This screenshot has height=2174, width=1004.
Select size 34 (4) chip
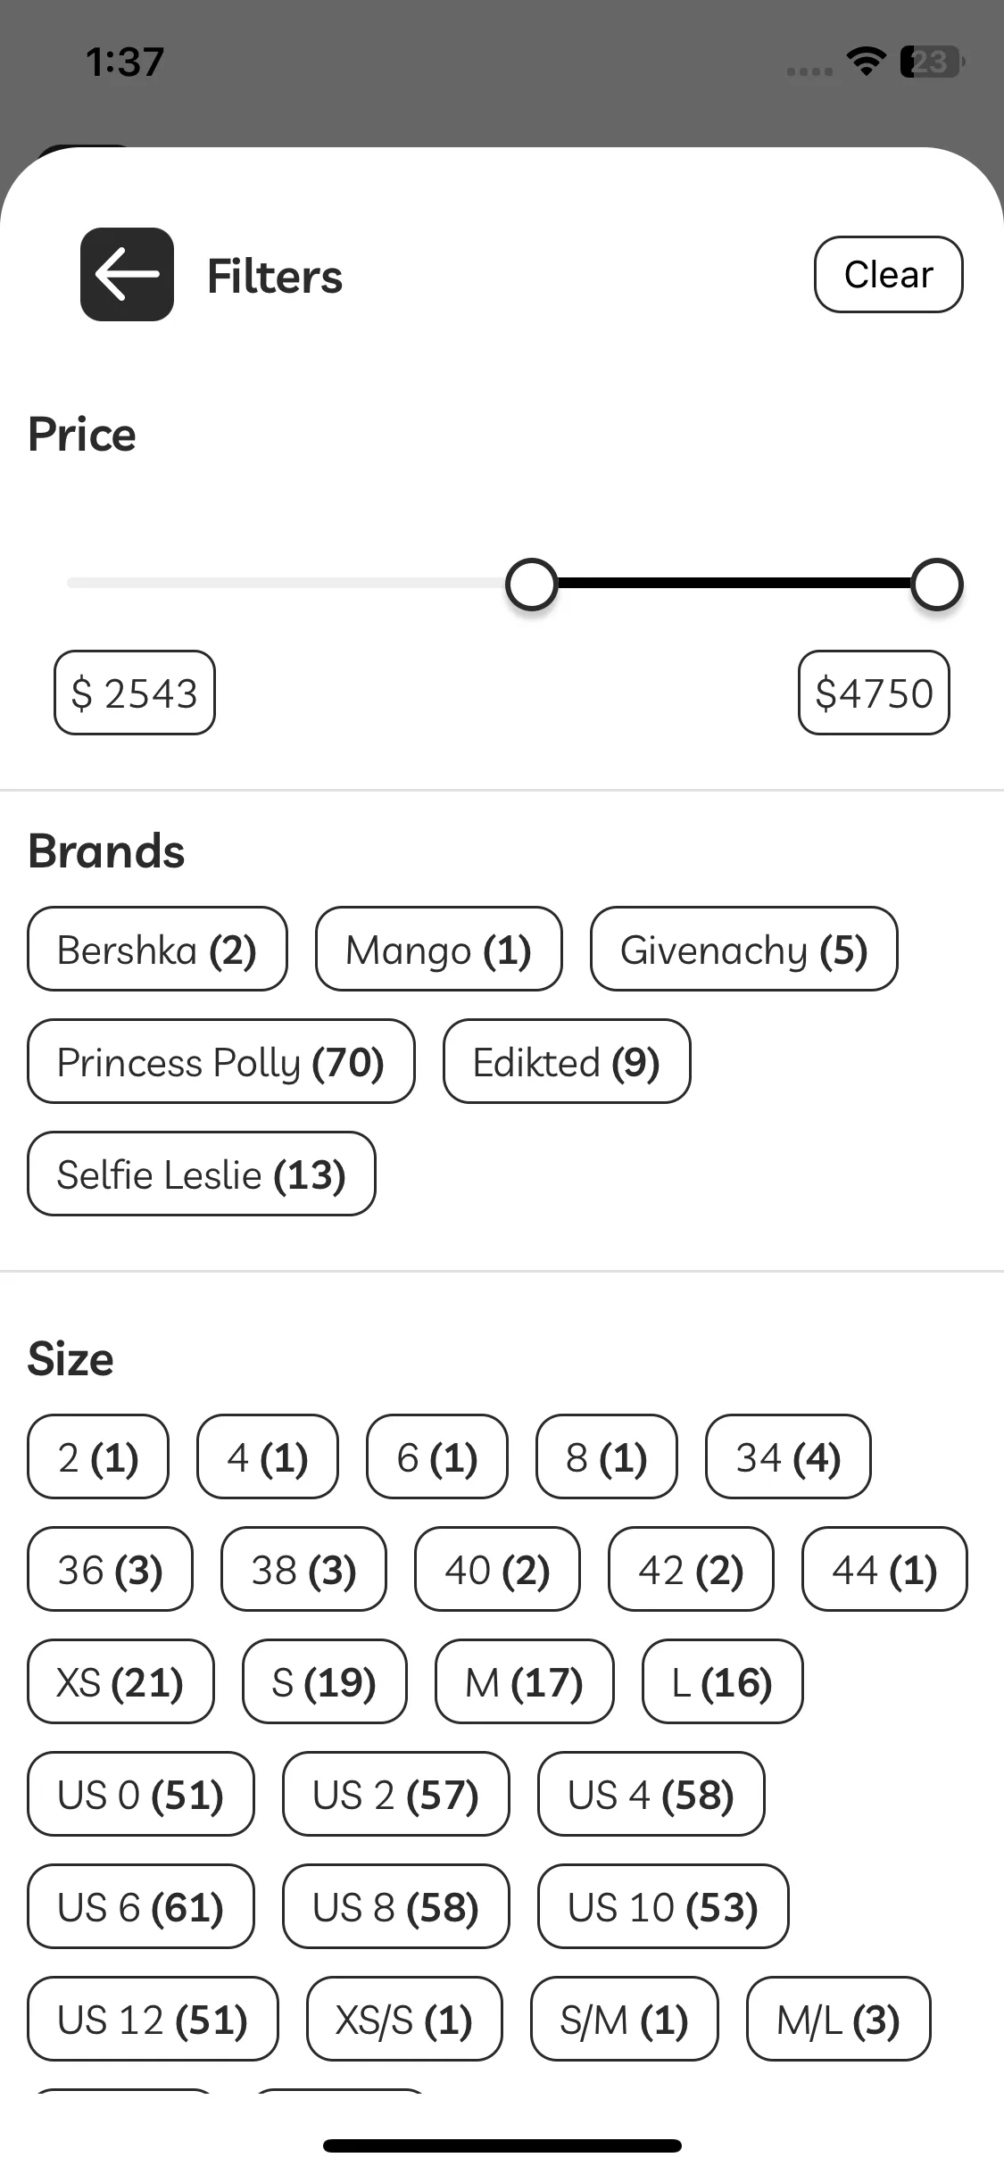coord(788,1456)
